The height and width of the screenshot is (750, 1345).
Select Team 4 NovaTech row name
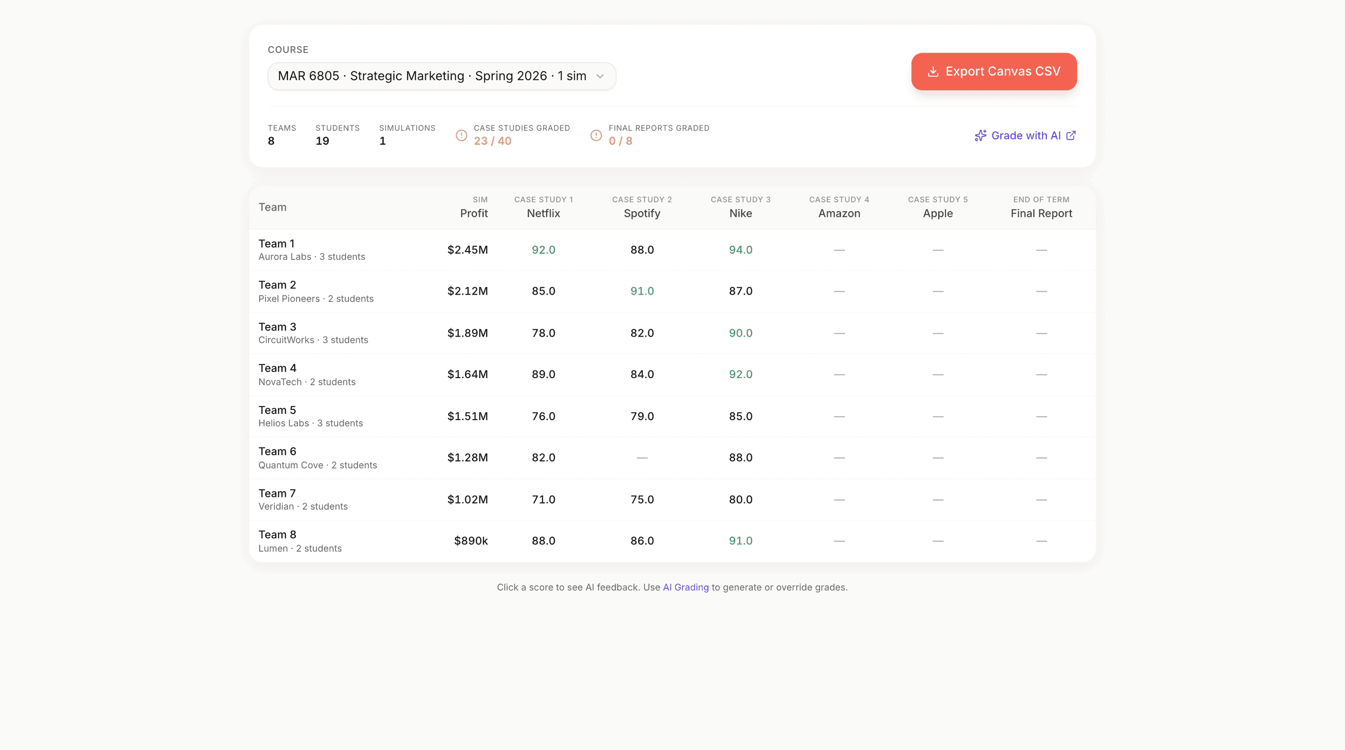307,375
